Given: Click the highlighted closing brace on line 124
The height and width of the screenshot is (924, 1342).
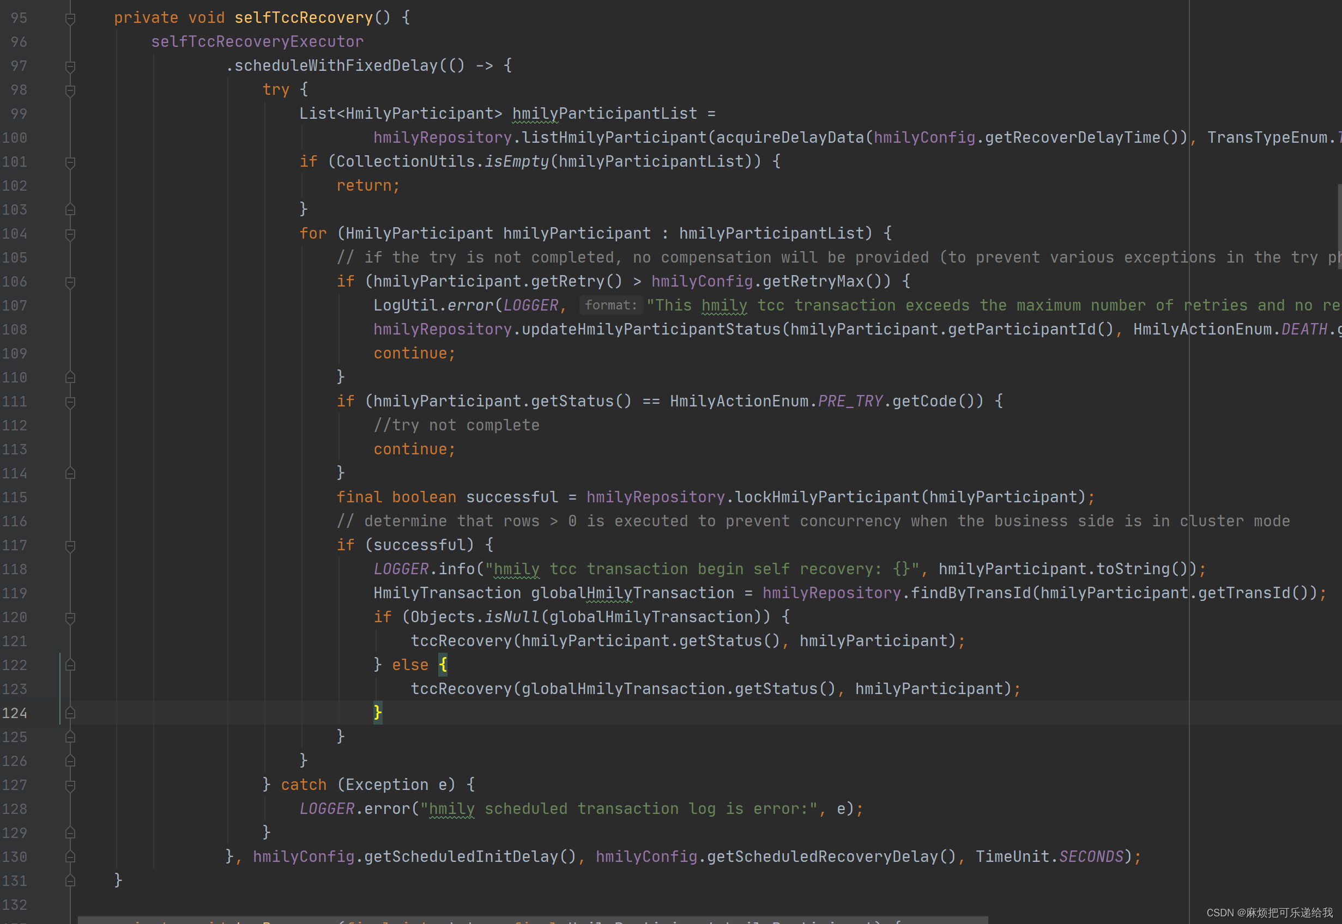Looking at the screenshot, I should (378, 713).
